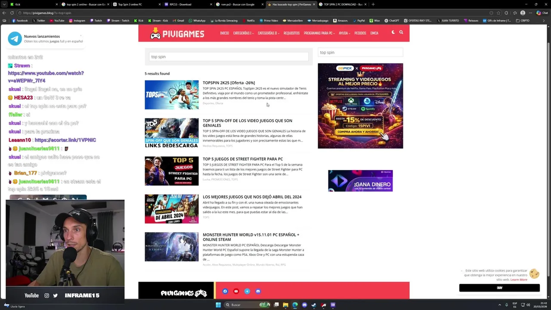Open TOP 5 JUEGOS DE STREET FIGHTER article
Viewport: 551px width, 310px height.
[x=243, y=159]
